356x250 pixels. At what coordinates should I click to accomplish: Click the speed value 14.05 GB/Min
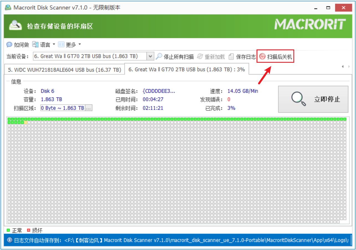(243, 91)
